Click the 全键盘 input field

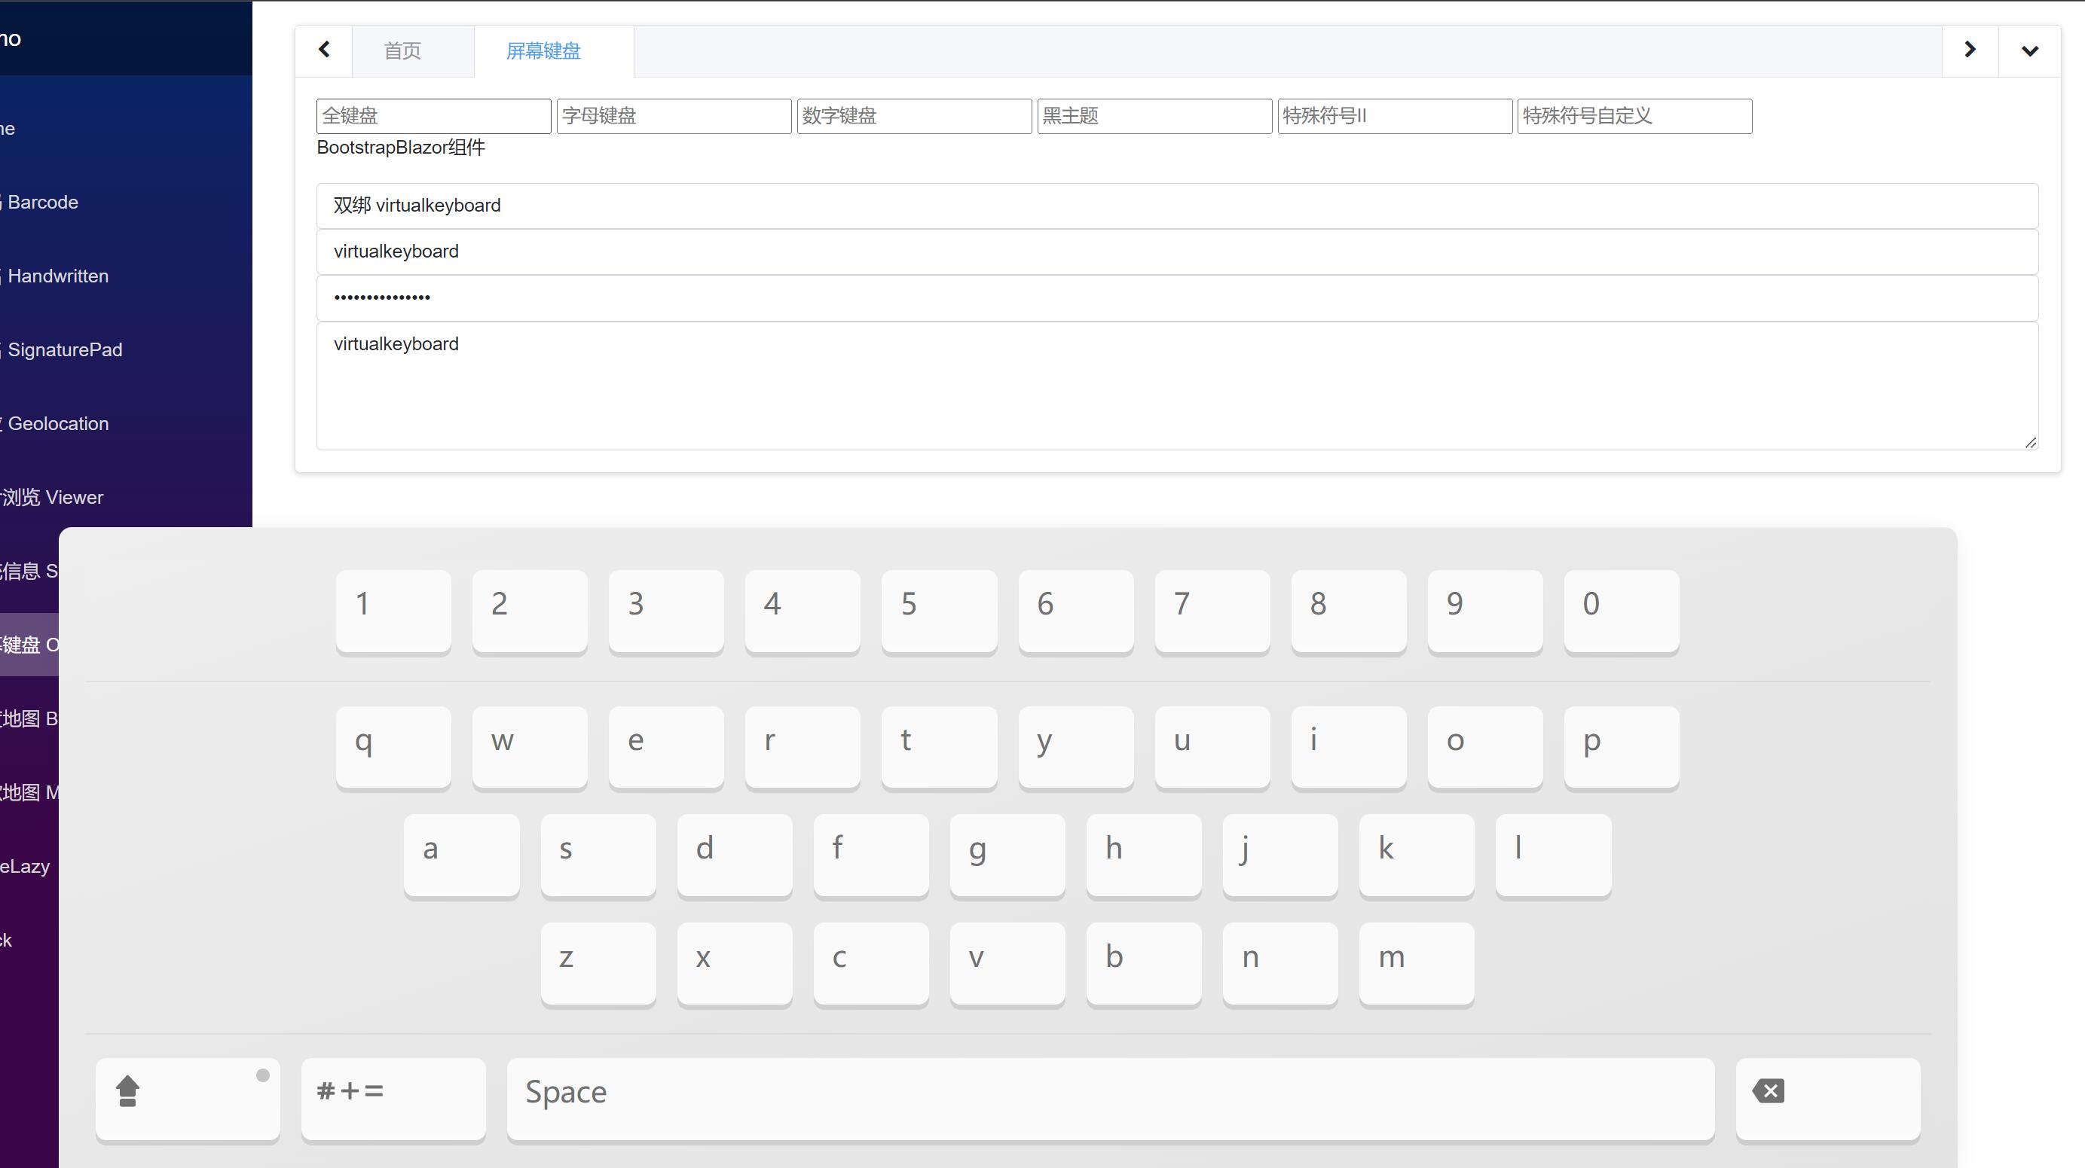click(x=433, y=116)
